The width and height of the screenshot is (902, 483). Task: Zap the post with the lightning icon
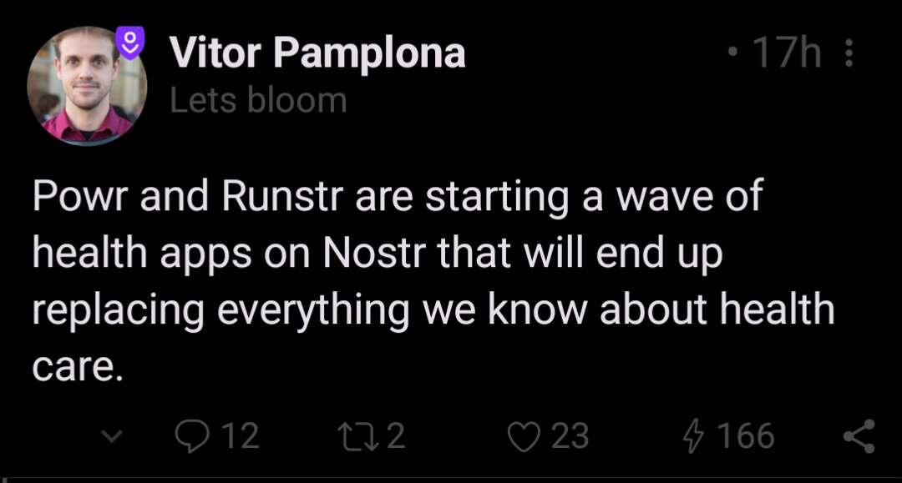point(694,436)
